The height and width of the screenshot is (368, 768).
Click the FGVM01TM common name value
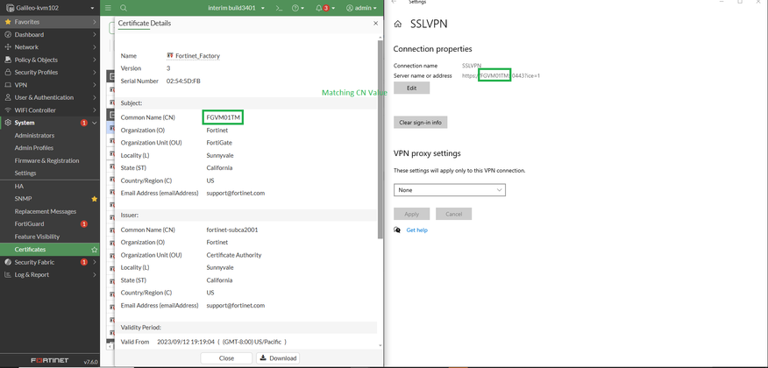tap(224, 117)
